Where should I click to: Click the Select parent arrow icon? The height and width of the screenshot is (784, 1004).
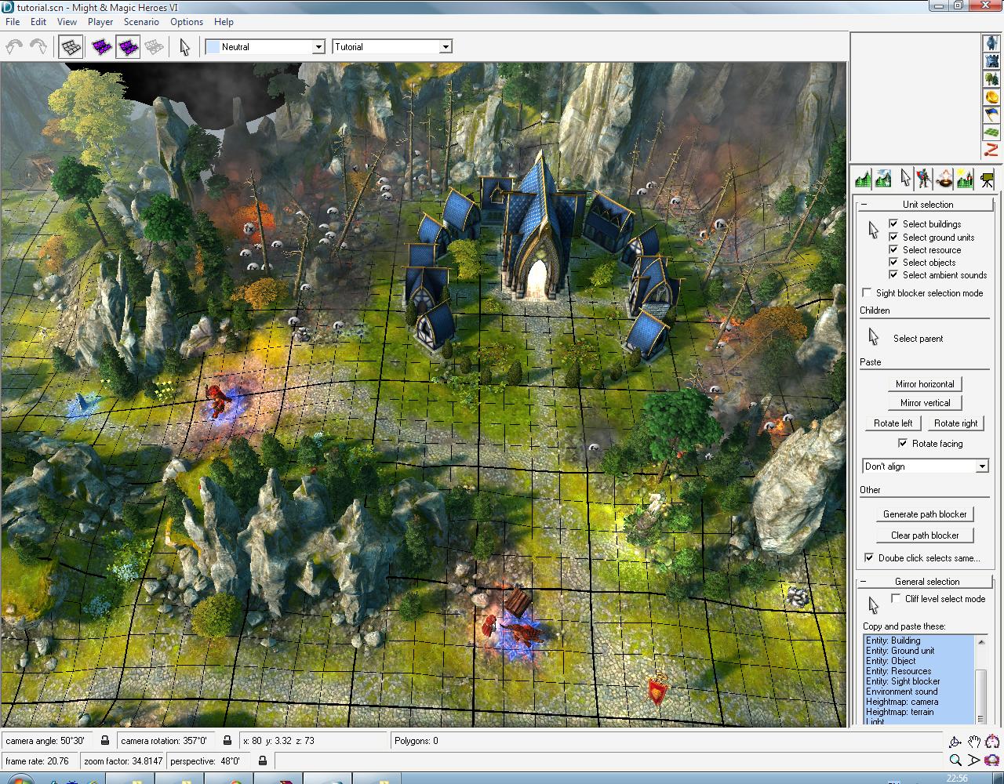pos(873,338)
